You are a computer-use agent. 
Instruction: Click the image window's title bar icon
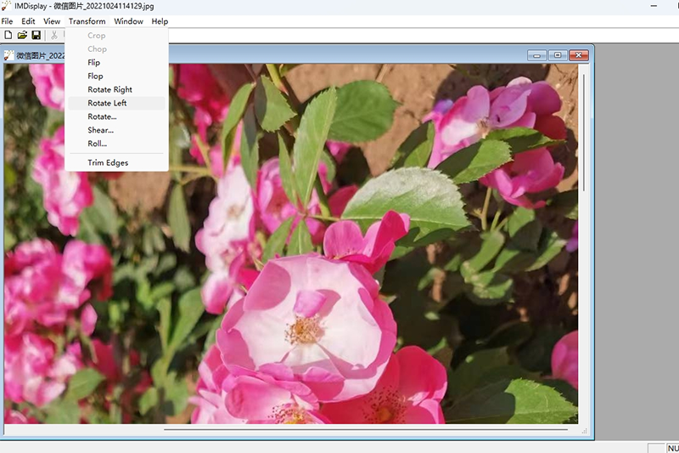pyautogui.click(x=9, y=56)
